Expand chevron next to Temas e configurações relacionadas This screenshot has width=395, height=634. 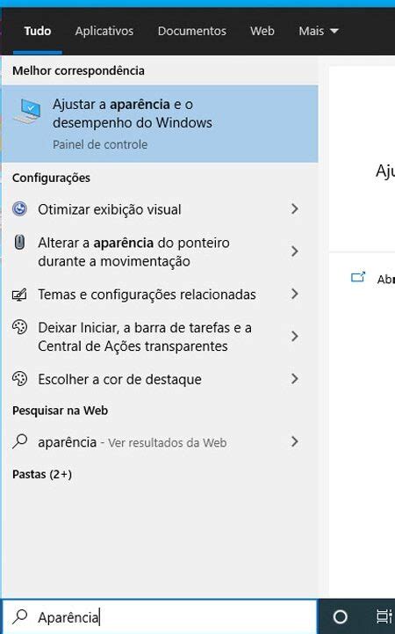[x=295, y=294]
